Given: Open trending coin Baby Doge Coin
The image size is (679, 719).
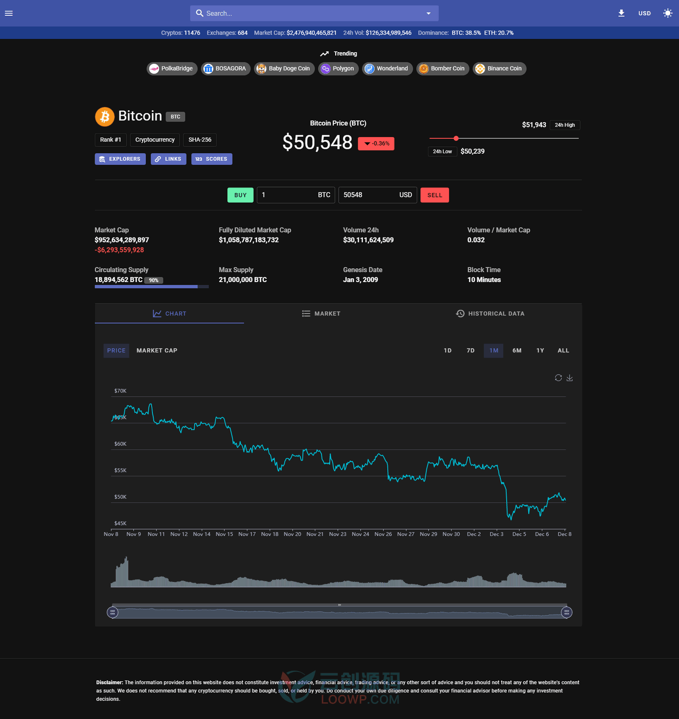Looking at the screenshot, I should click(284, 68).
